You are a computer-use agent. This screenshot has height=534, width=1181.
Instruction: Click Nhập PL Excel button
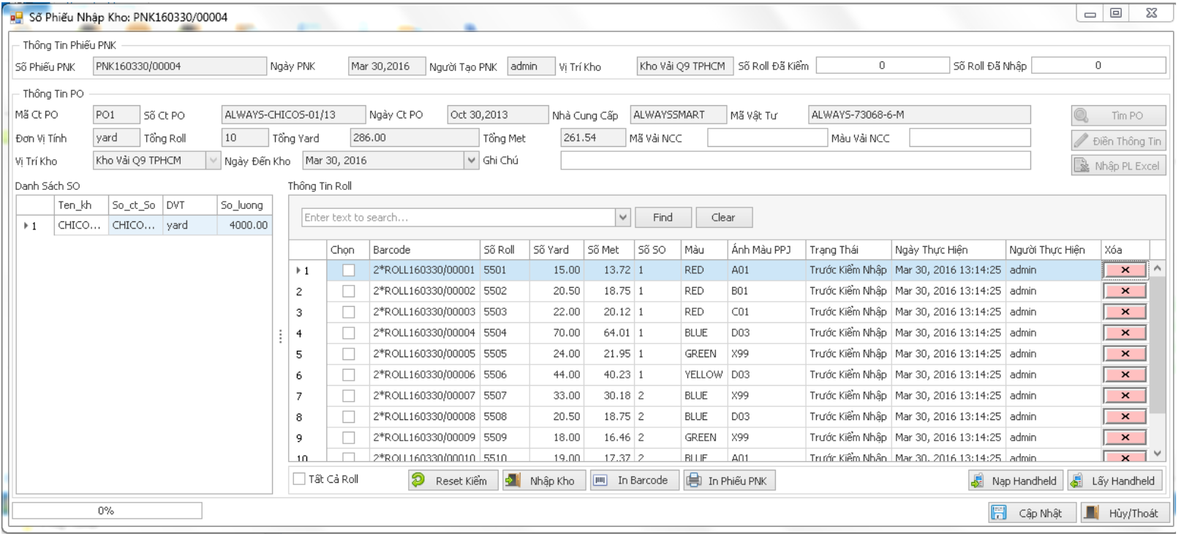pyautogui.click(x=1118, y=166)
